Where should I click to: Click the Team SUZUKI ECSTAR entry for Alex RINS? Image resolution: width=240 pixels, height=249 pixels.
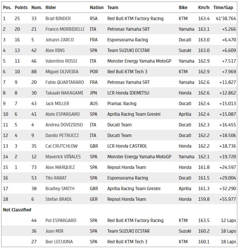129,50
